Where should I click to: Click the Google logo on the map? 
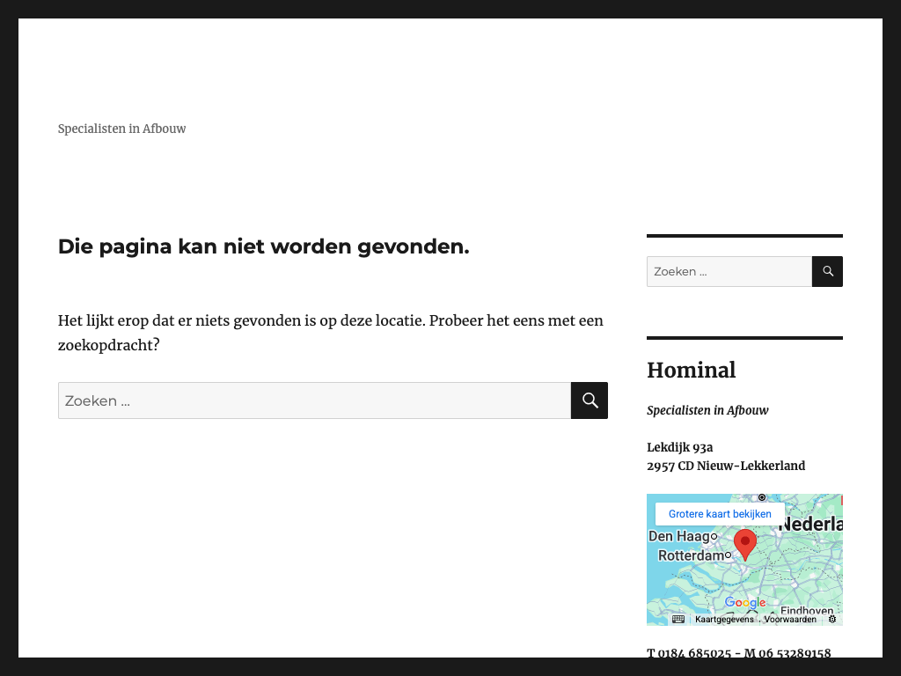744,603
